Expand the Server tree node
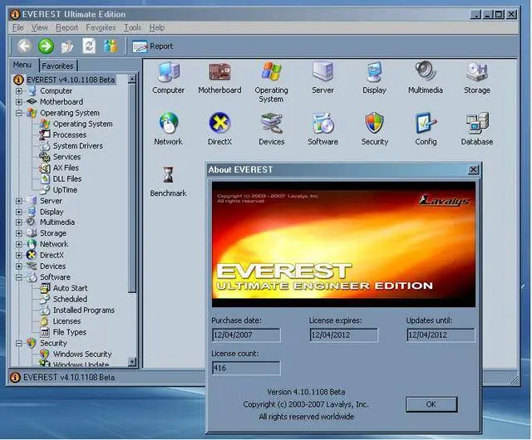Image resolution: width=532 pixels, height=440 pixels. (x=19, y=201)
